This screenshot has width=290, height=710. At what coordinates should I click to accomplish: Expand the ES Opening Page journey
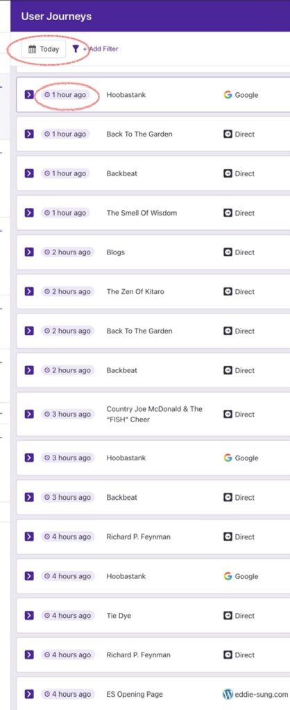(29, 694)
